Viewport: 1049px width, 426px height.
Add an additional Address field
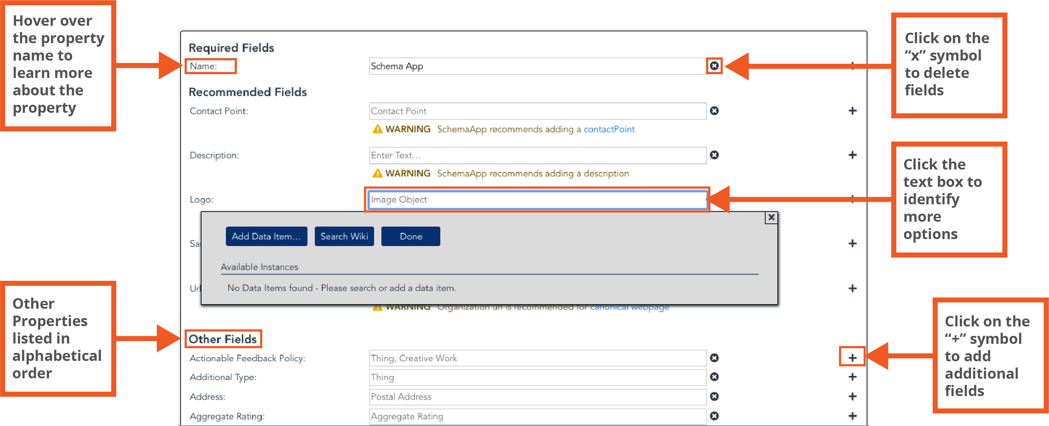point(852,396)
